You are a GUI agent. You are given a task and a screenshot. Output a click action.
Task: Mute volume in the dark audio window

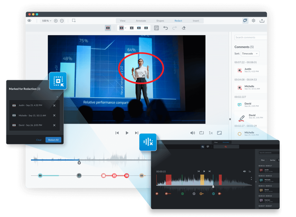click(x=245, y=172)
